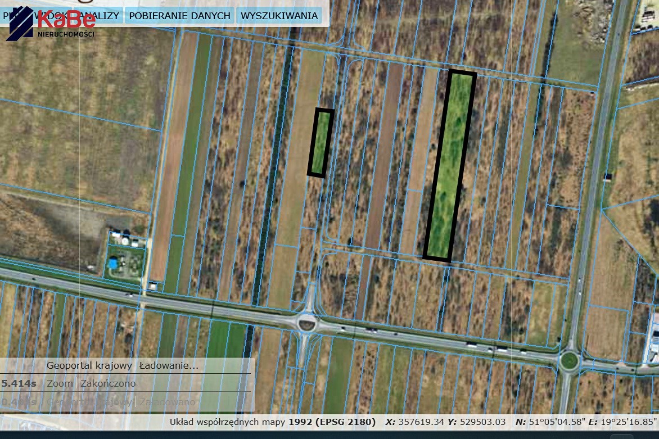Select the large black-outlined green parcel
659x439 pixels.
point(450,166)
